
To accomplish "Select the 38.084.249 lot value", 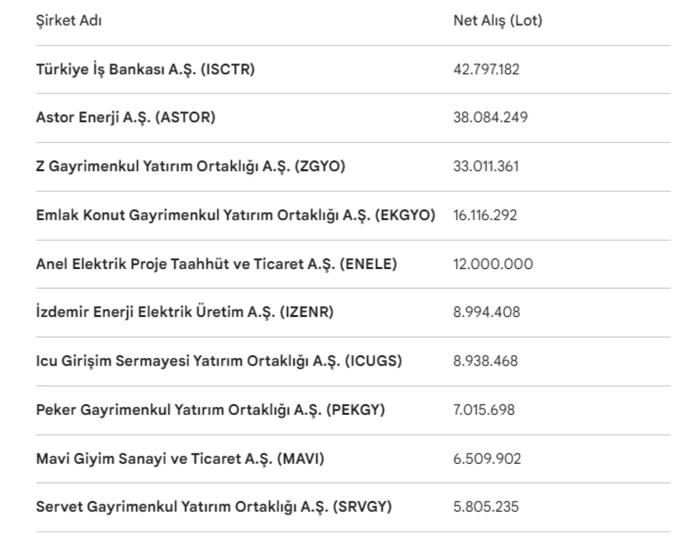I will [490, 117].
